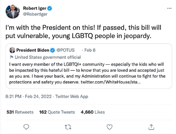The width and height of the screenshot is (176, 134).
Task: Like the tweet with heart icon
Action: [x=110, y=127]
